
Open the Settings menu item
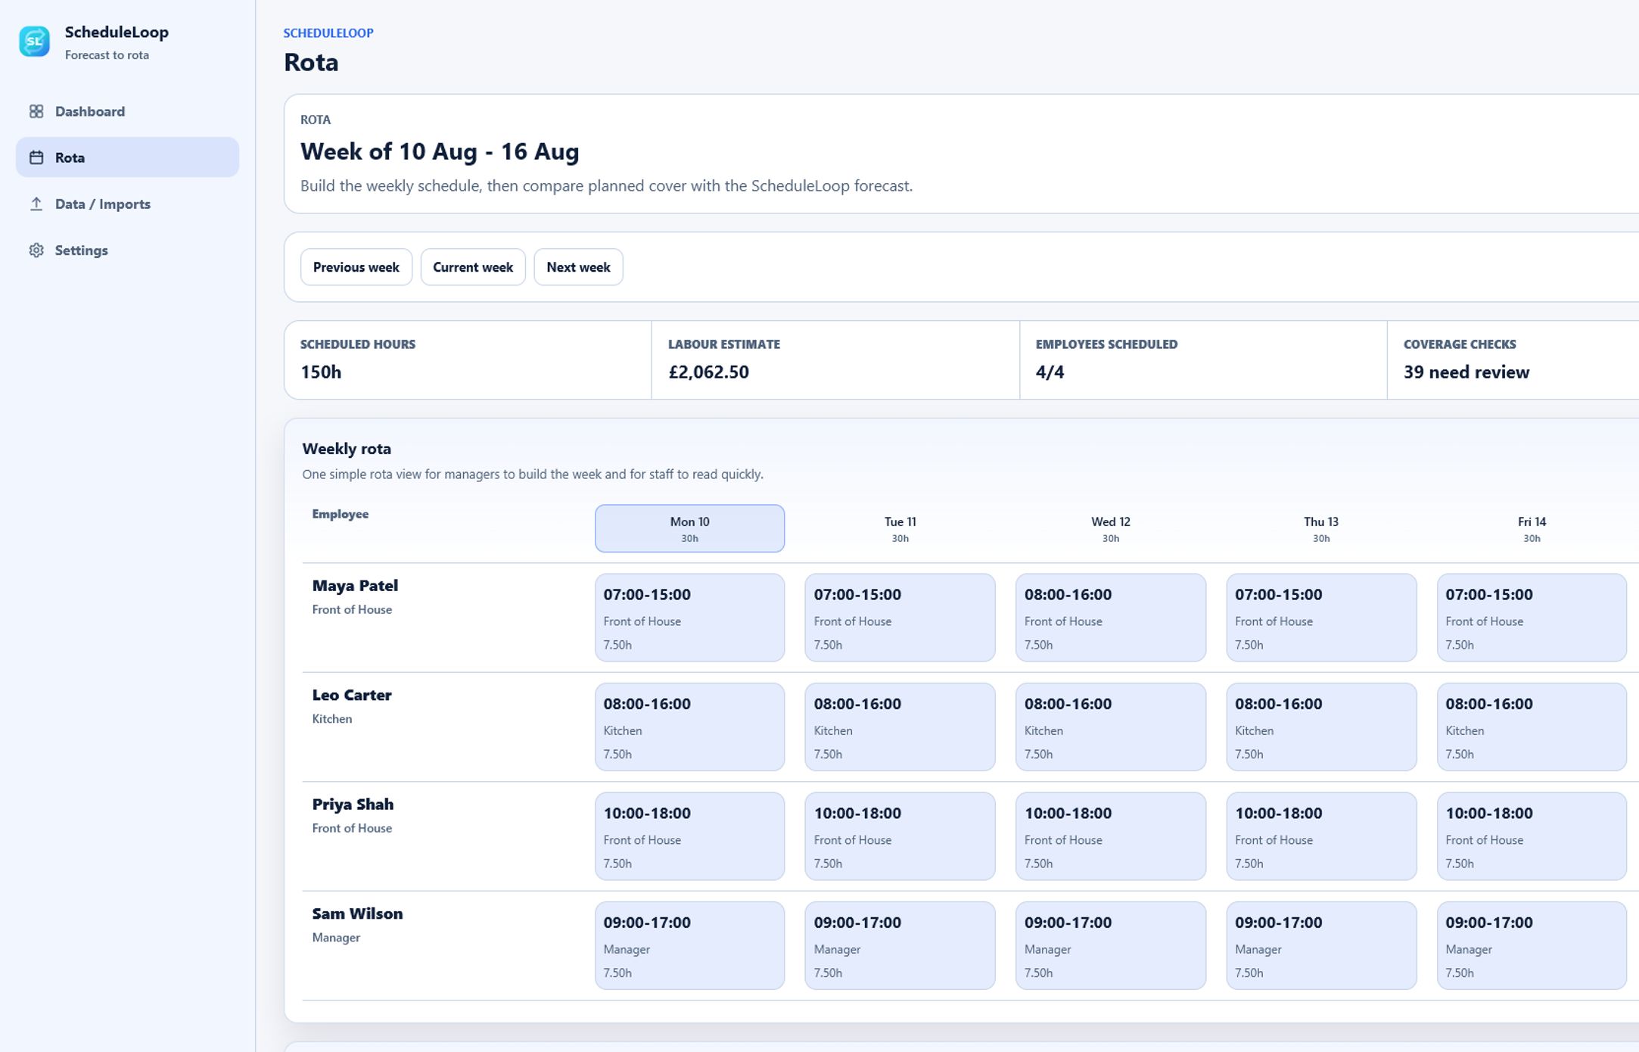pos(127,250)
